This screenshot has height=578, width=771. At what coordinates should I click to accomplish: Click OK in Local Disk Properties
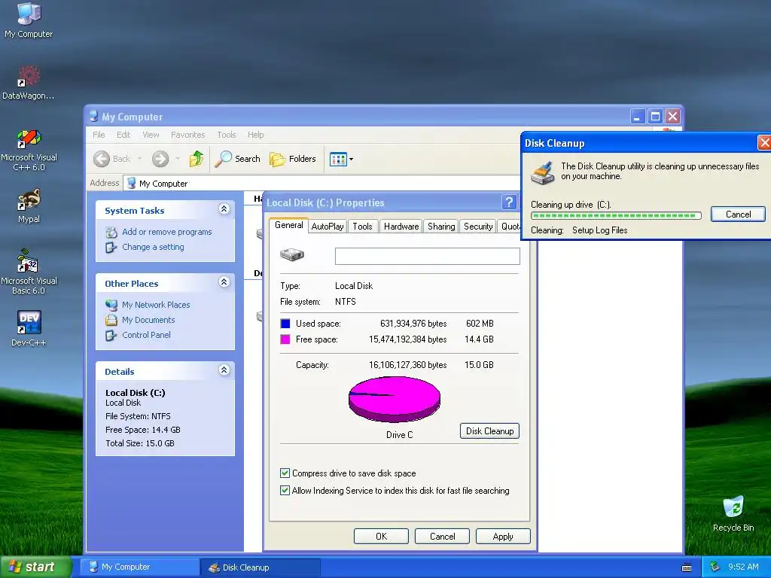(x=381, y=536)
